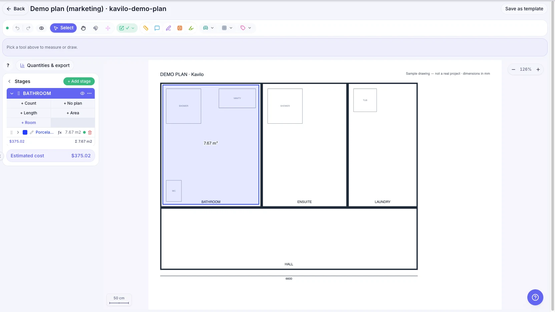This screenshot has height=312, width=555.
Task: Pick the ruler measure tool
Action: [x=146, y=28]
